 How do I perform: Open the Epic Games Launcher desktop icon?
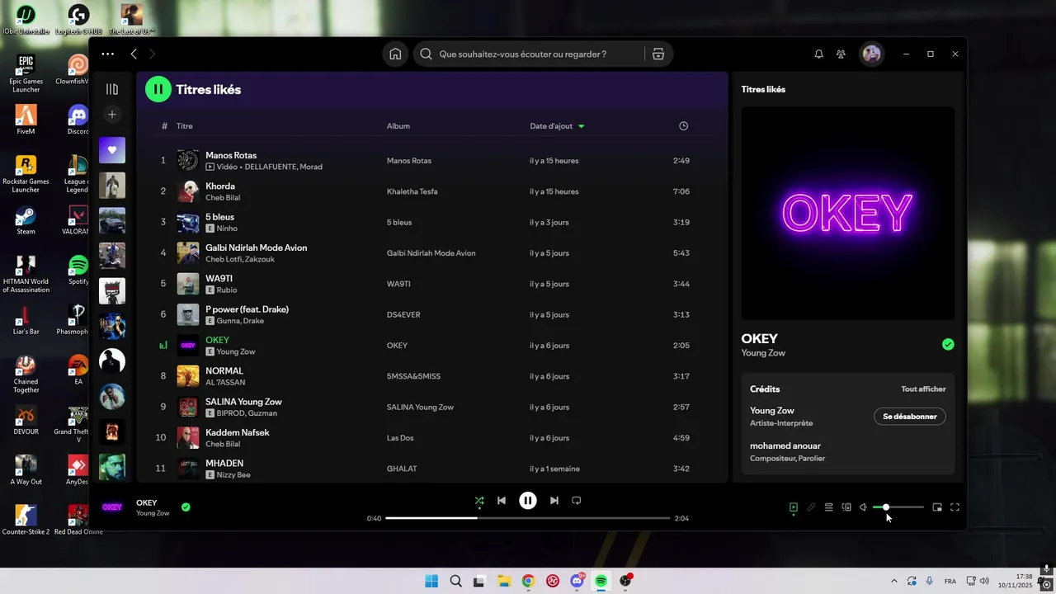click(26, 73)
